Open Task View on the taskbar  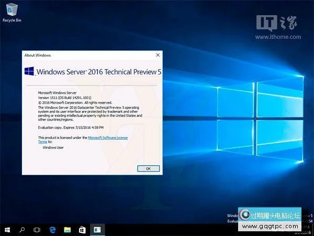click(x=37, y=230)
